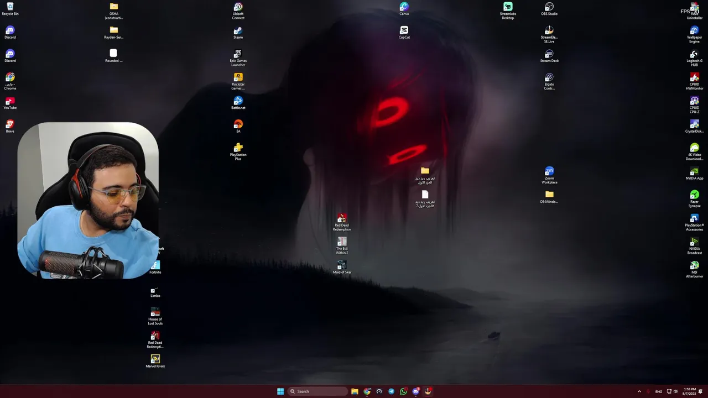The image size is (708, 398).
Task: Open Logitech G HUB shortcut
Action: click(694, 57)
